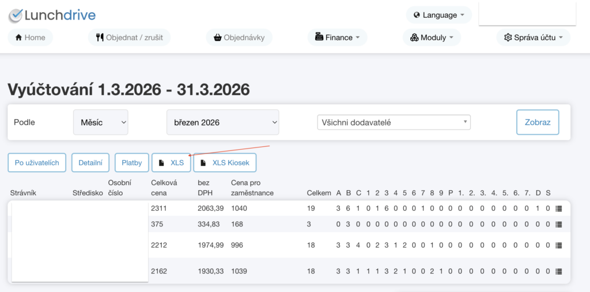This screenshot has width=590, height=292.
Task: Go to Home page
Action: (x=30, y=37)
